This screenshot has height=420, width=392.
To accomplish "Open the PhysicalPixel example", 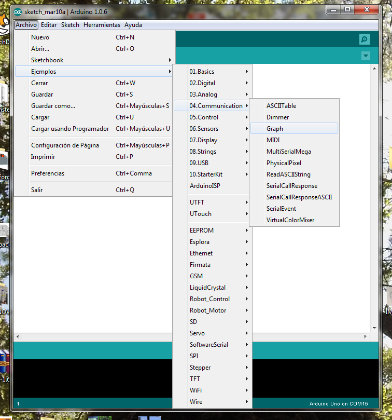I will 295,163.
